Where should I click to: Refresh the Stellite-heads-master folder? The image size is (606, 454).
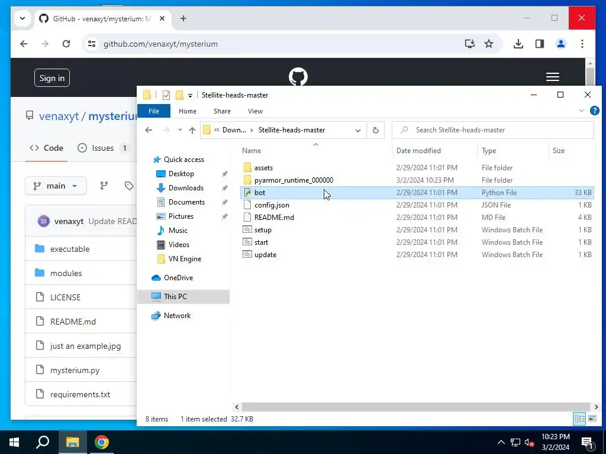[x=376, y=130]
